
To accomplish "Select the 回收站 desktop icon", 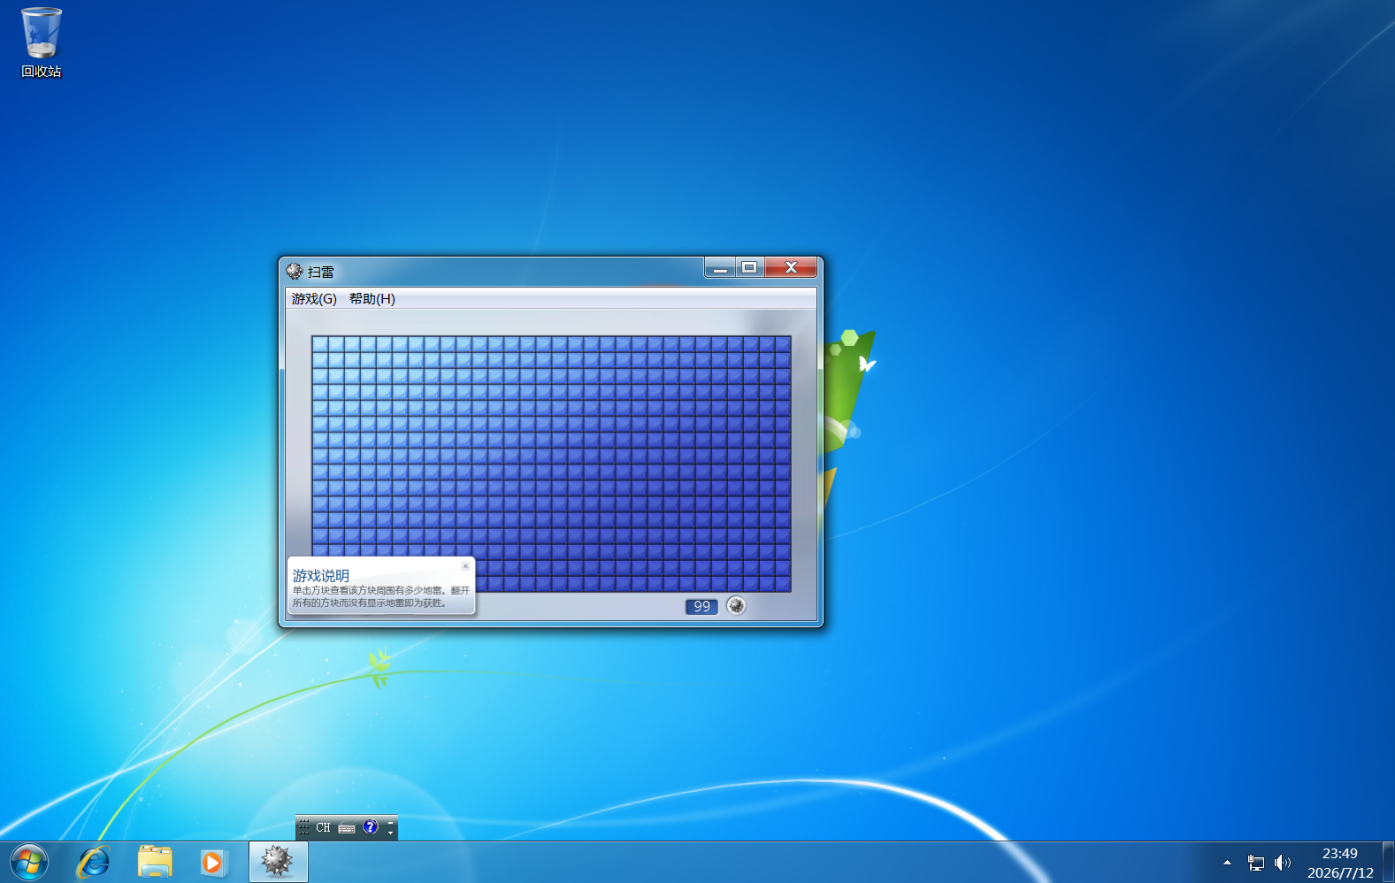I will click(x=42, y=42).
